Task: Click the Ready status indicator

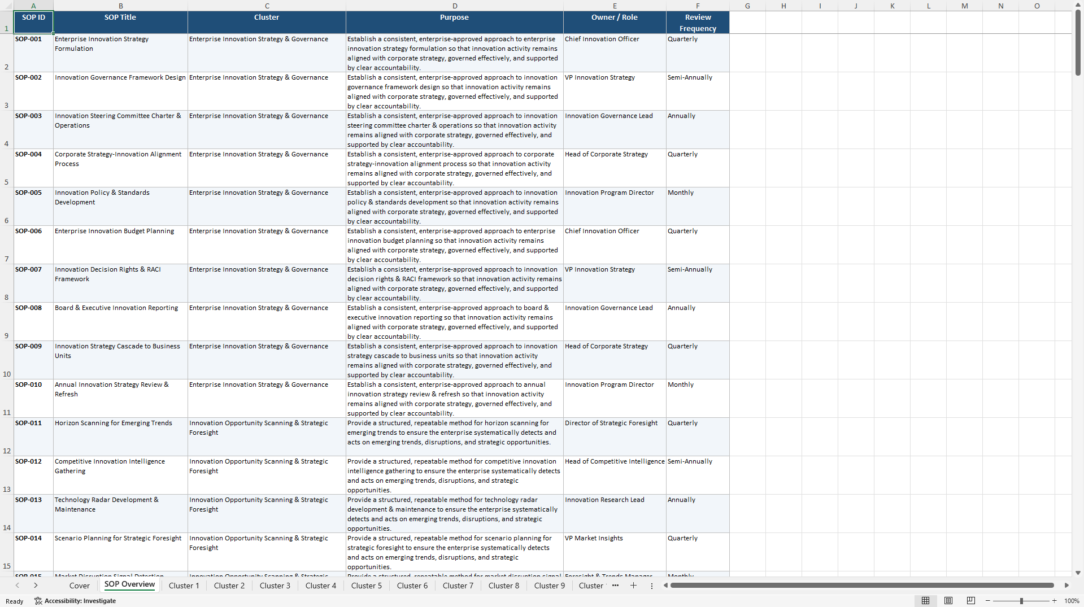Action: [15, 601]
